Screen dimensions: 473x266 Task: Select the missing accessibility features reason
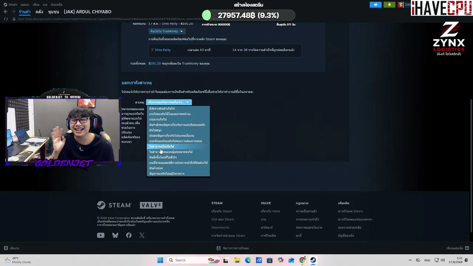tap(178, 163)
